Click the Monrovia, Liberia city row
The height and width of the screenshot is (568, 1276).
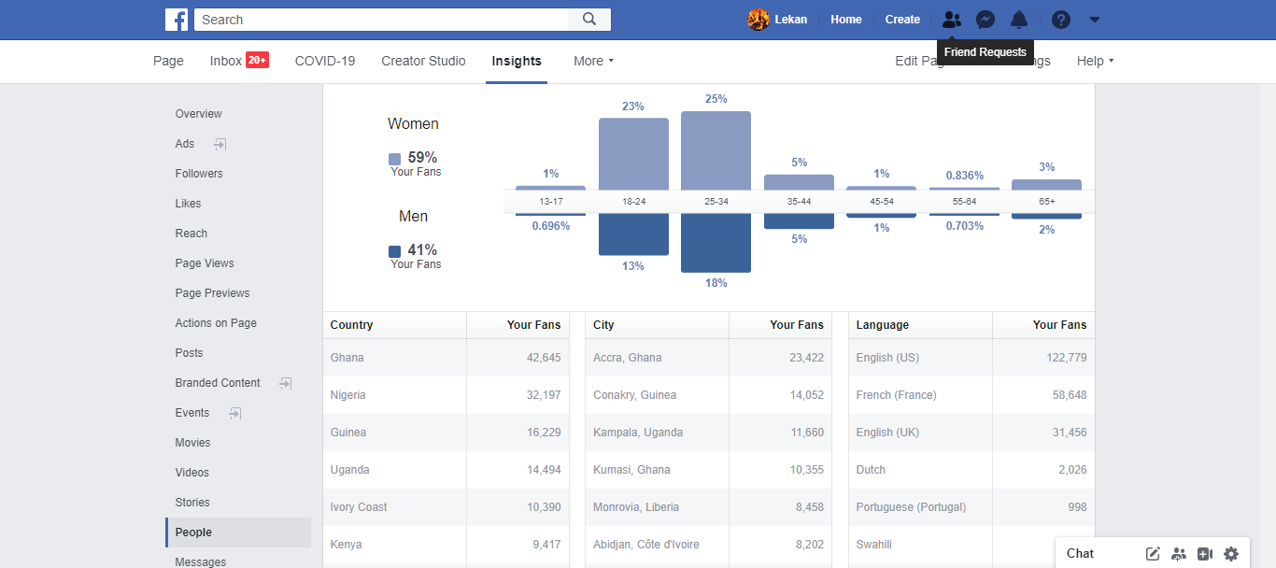point(708,507)
